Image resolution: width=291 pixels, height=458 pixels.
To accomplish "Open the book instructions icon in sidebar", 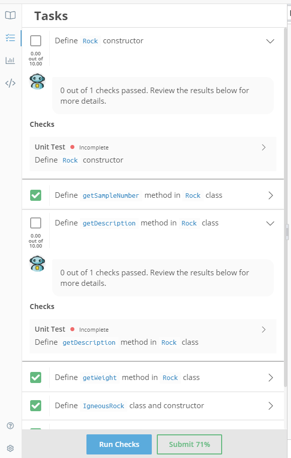I will [10, 15].
